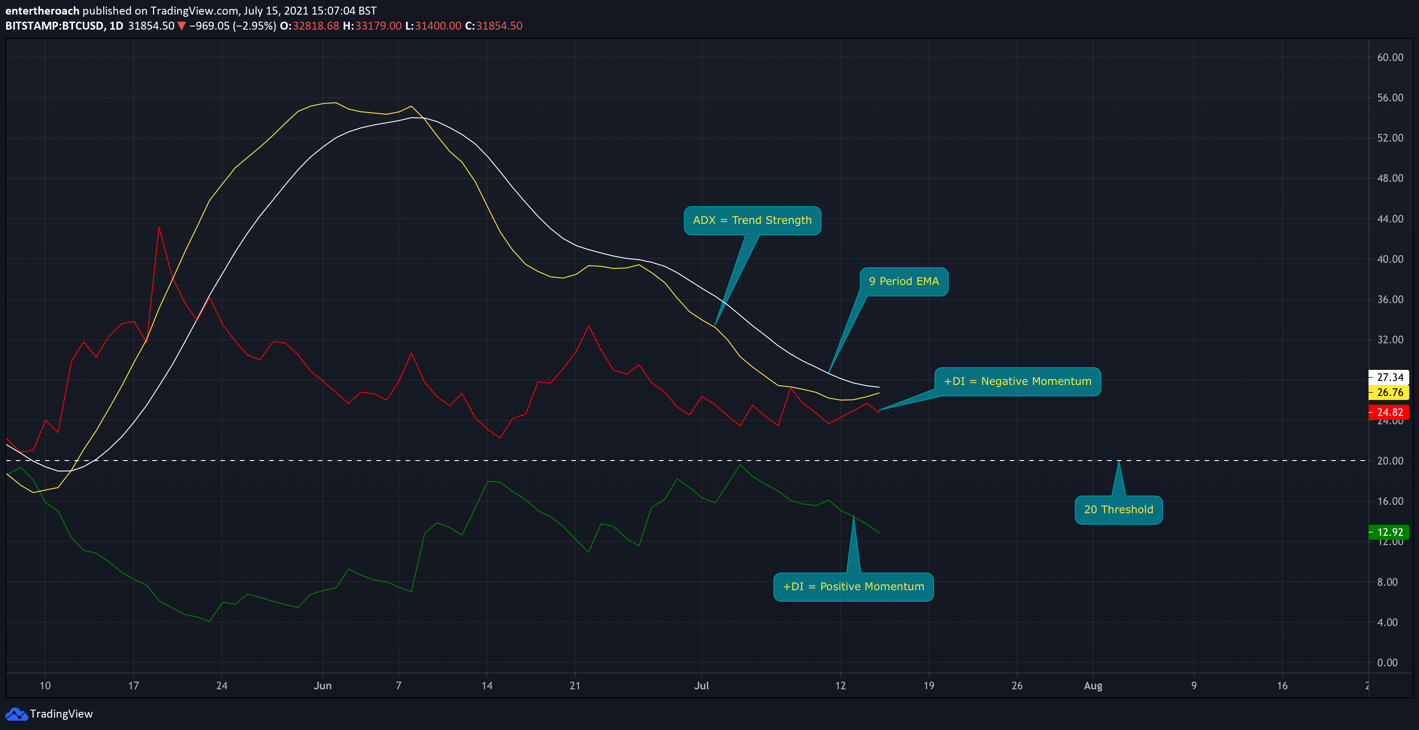This screenshot has height=730, width=1419.
Task: Click the green 12.92 price label
Action: tap(1389, 532)
